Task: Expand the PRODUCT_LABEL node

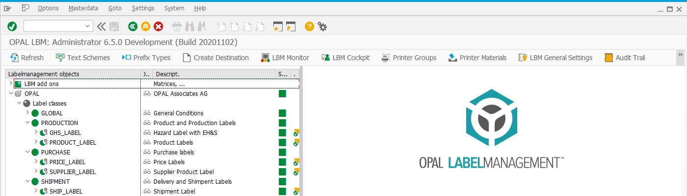Action: tap(36, 142)
